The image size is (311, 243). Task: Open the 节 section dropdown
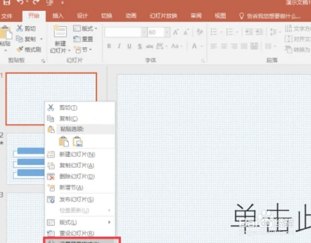pos(83,49)
